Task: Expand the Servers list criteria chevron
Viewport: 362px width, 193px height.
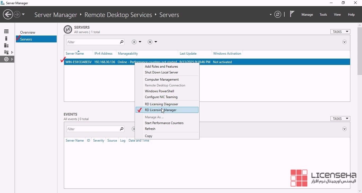Action: coord(345,42)
